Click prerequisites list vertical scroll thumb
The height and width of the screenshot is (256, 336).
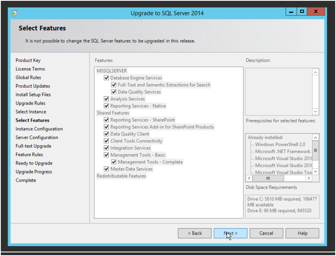(x=315, y=151)
